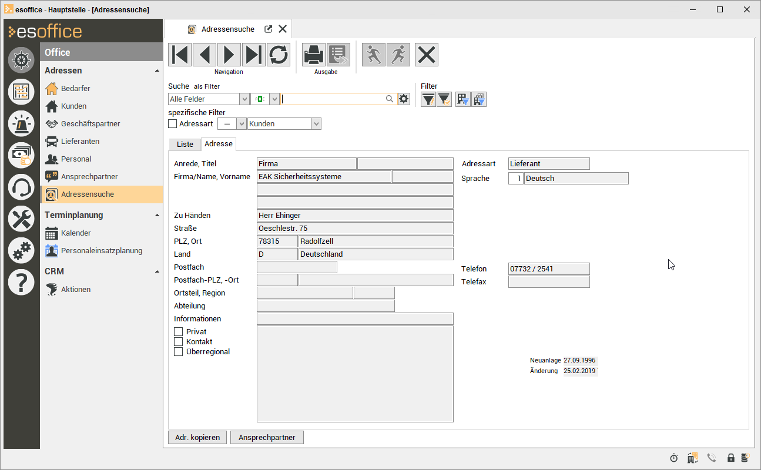761x470 pixels.
Task: Click the database status bar icon
Action: coord(745,458)
